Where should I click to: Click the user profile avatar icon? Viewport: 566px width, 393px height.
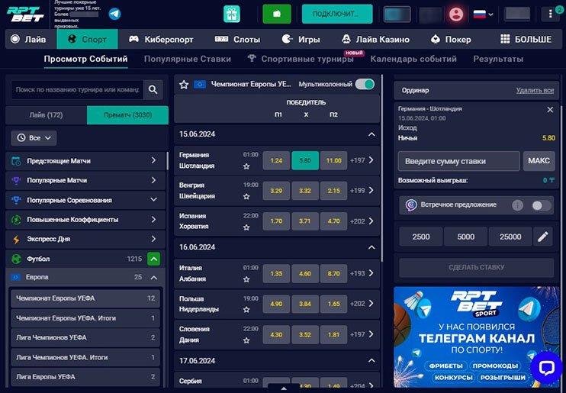point(456,14)
